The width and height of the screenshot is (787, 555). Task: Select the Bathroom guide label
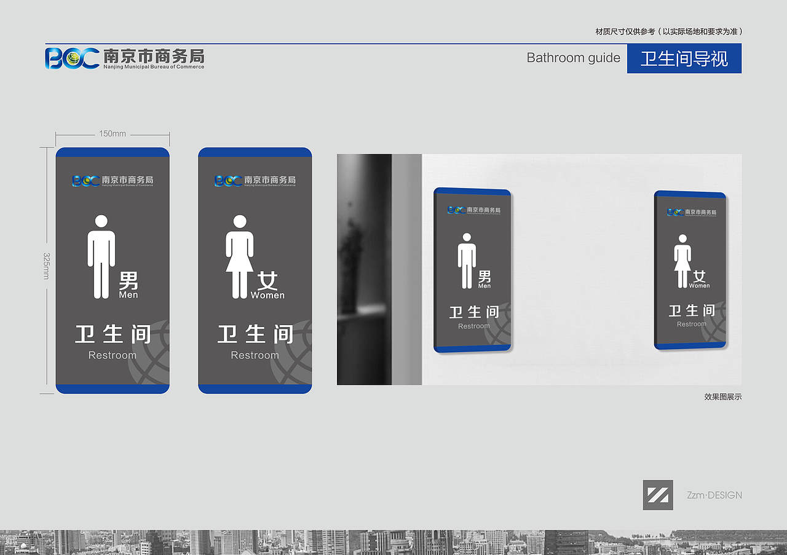(573, 58)
